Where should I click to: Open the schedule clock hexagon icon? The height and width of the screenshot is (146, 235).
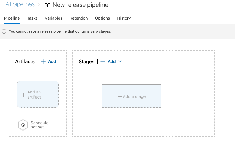(23, 125)
